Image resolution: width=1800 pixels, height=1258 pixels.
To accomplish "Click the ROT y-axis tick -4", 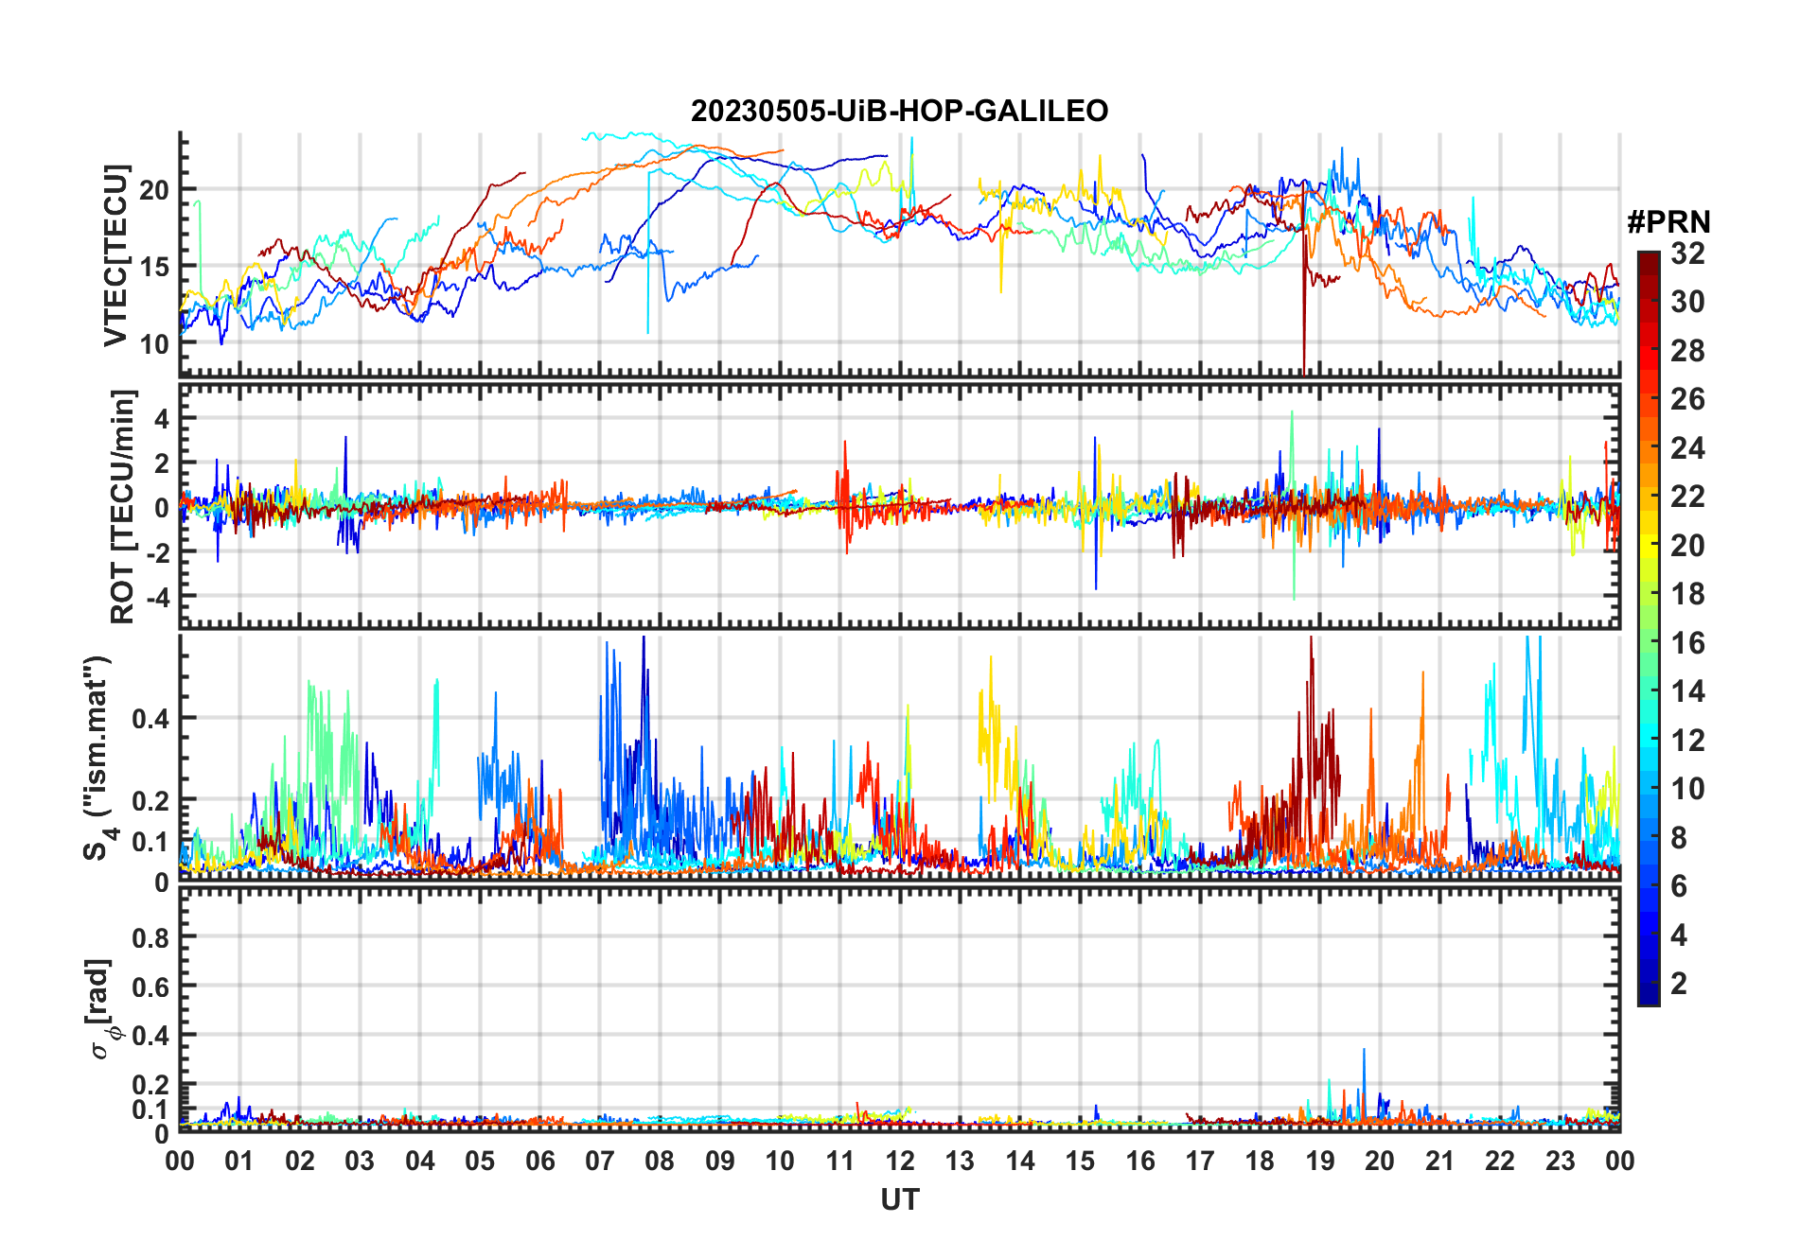I will coord(158,598).
